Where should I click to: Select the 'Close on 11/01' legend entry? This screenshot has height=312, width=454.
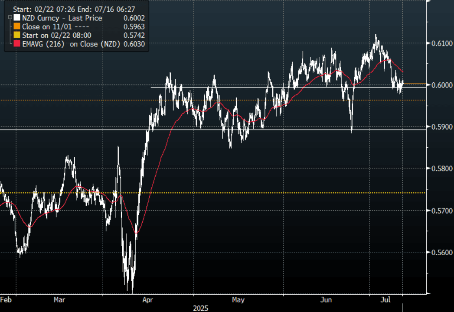tap(56, 26)
